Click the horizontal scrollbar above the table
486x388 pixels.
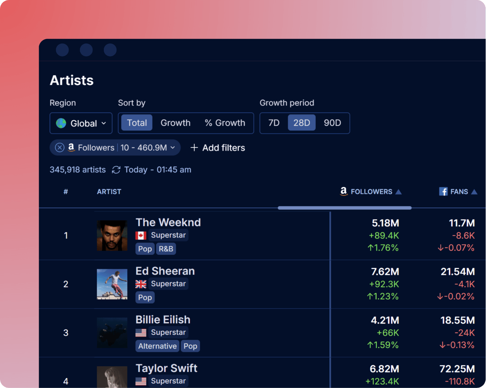(x=344, y=208)
